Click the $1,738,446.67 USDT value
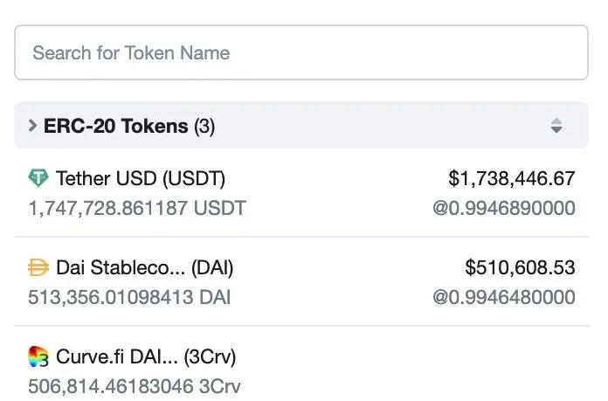608x401 pixels. (x=511, y=178)
